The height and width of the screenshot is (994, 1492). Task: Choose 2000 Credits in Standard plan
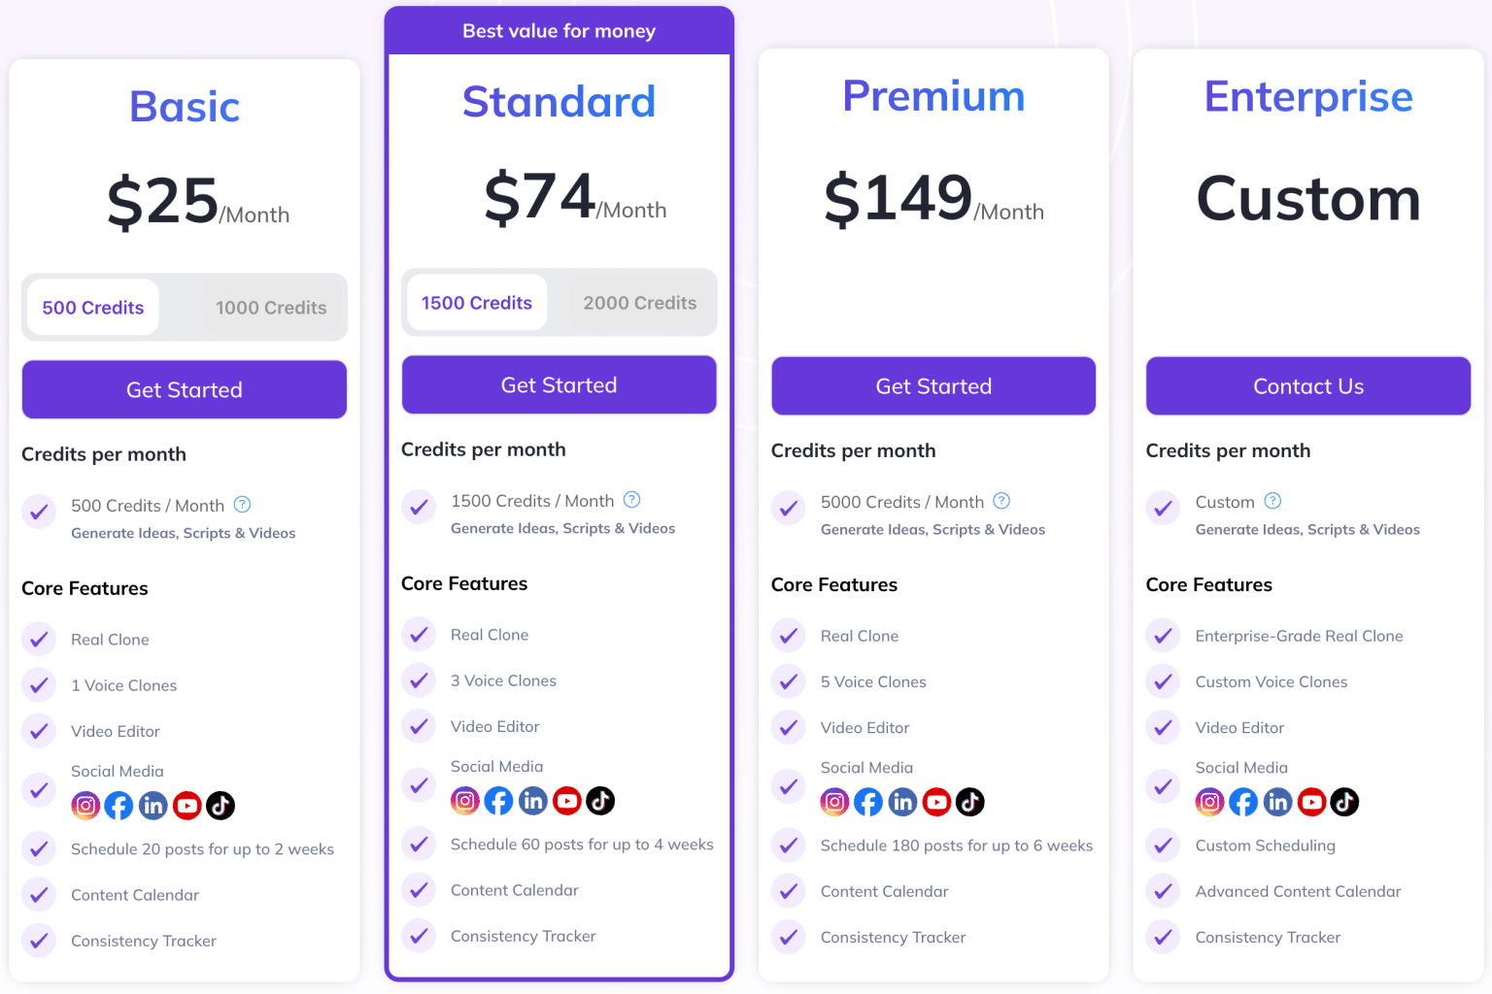(639, 303)
